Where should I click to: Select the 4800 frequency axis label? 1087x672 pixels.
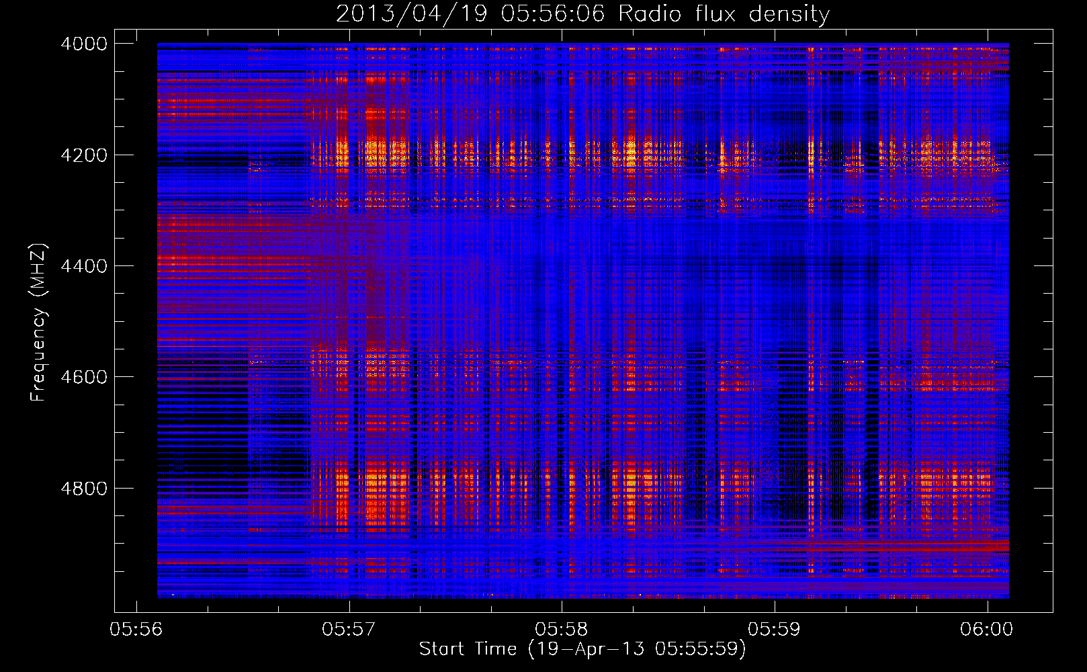click(x=83, y=489)
